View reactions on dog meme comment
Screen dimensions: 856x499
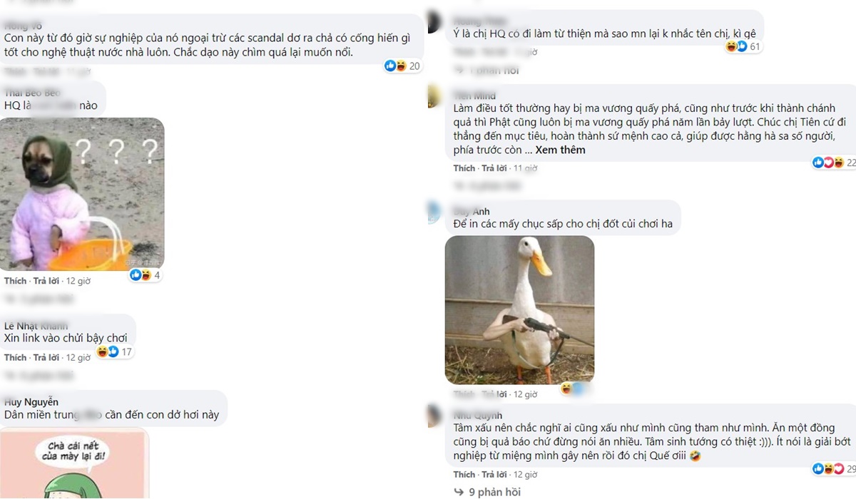click(145, 275)
